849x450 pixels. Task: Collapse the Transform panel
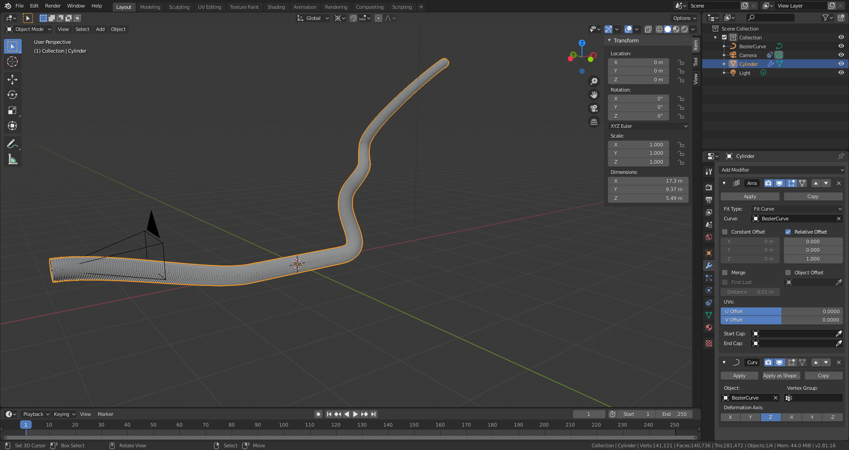609,40
